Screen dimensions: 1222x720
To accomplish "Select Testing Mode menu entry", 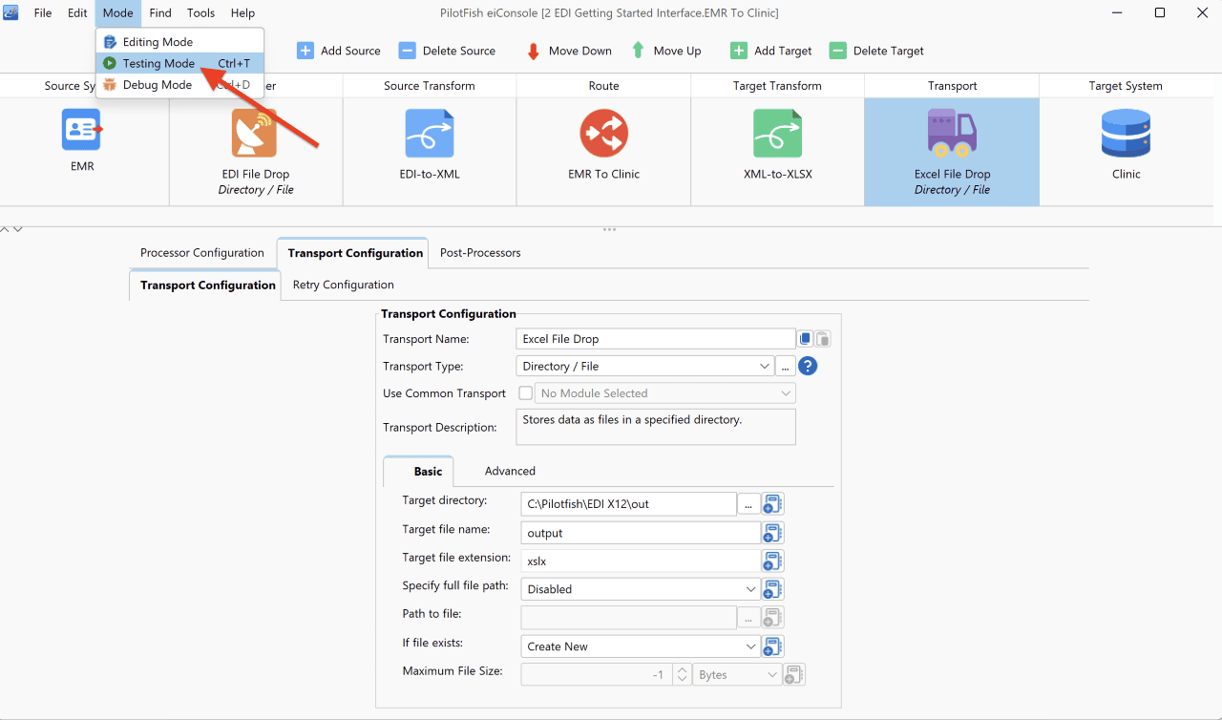I will (179, 63).
